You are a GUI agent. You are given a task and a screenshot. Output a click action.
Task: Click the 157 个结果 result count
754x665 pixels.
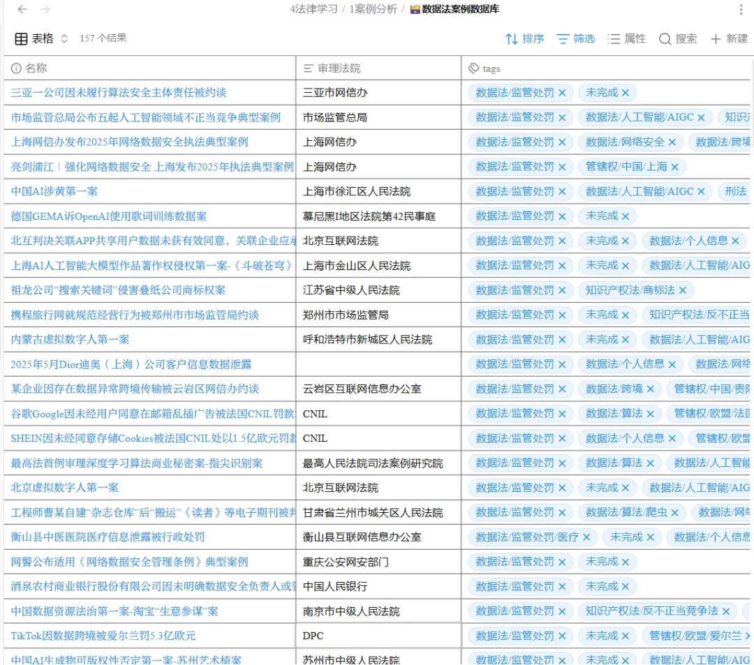coord(103,38)
